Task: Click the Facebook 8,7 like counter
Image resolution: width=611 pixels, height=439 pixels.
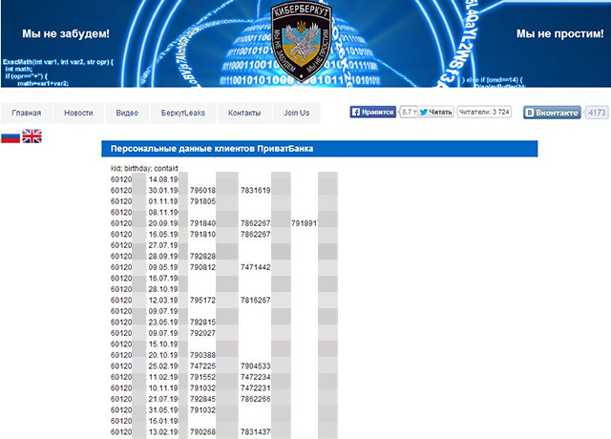Action: pos(406,112)
